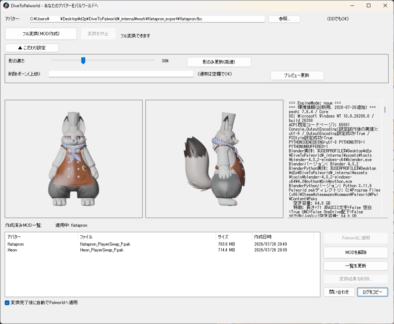394x324 pixels.
Task: Click プレビュー更新 button
Action: coord(297,75)
